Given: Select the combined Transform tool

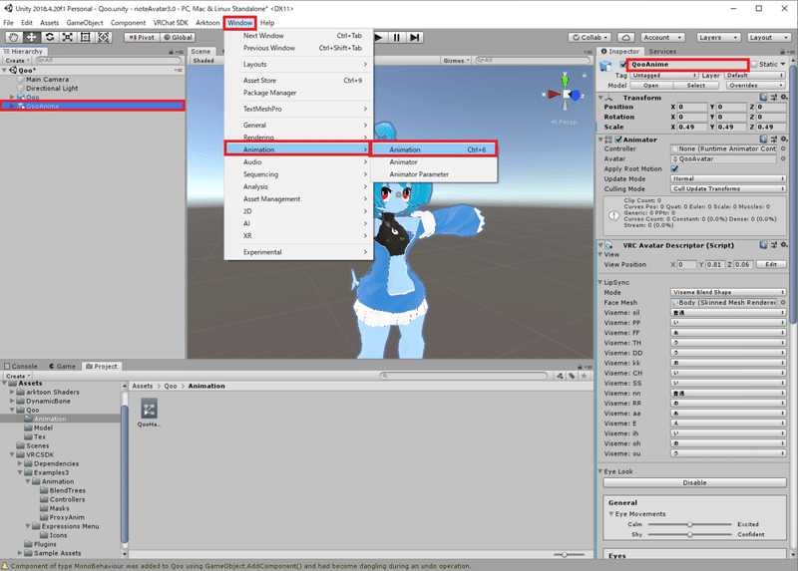Looking at the screenshot, I should coord(104,37).
